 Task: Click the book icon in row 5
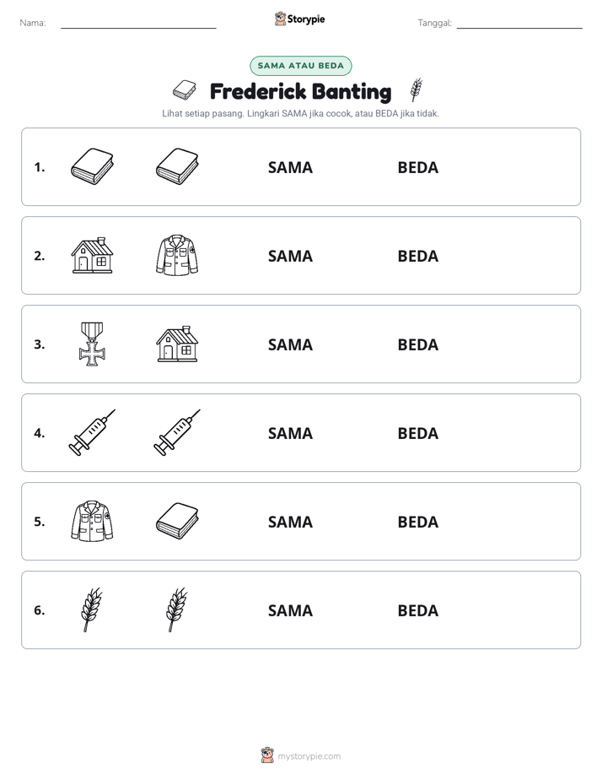tap(177, 521)
